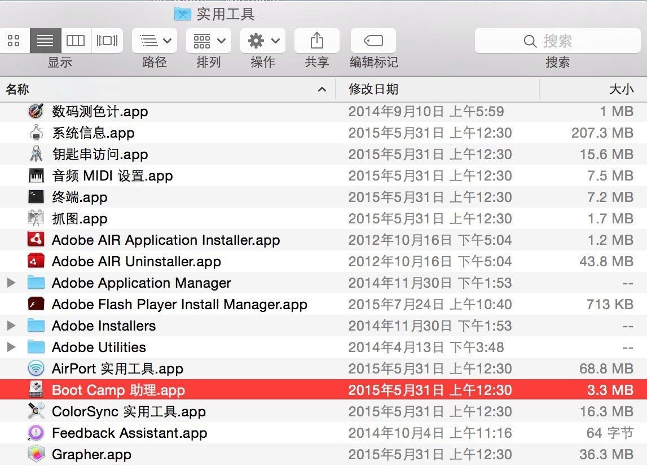Expand the Adobe Installers folder triangle

(x=11, y=326)
